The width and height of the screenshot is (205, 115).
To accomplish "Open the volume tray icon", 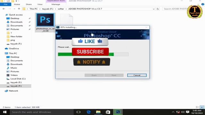I will [183, 112].
